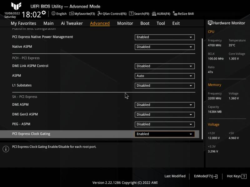Image resolution: width=250 pixels, height=187 pixels.
Task: Click the info icon beside the help text
Action: [x=6, y=149]
